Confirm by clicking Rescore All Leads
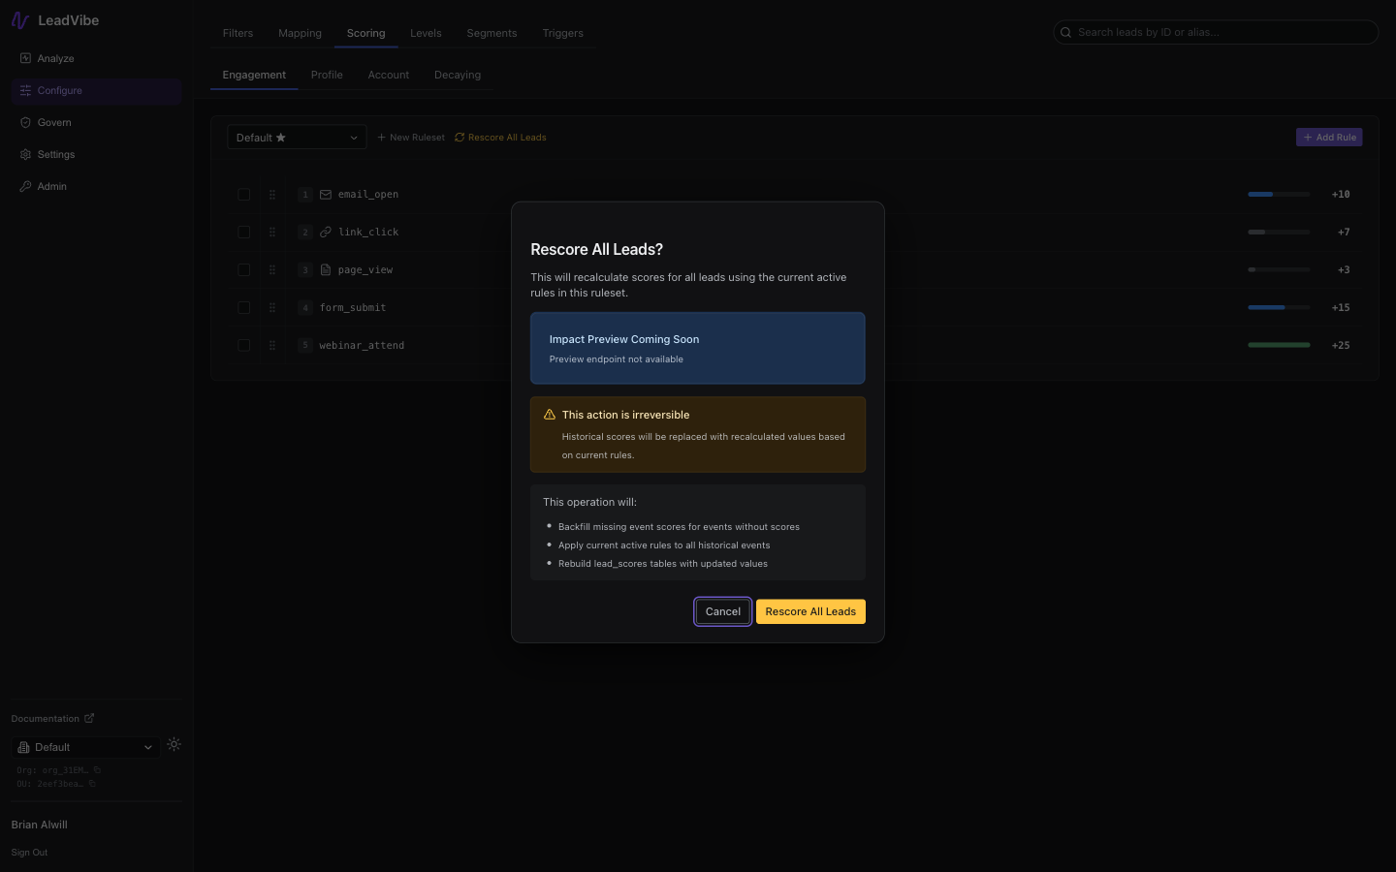 point(810,611)
